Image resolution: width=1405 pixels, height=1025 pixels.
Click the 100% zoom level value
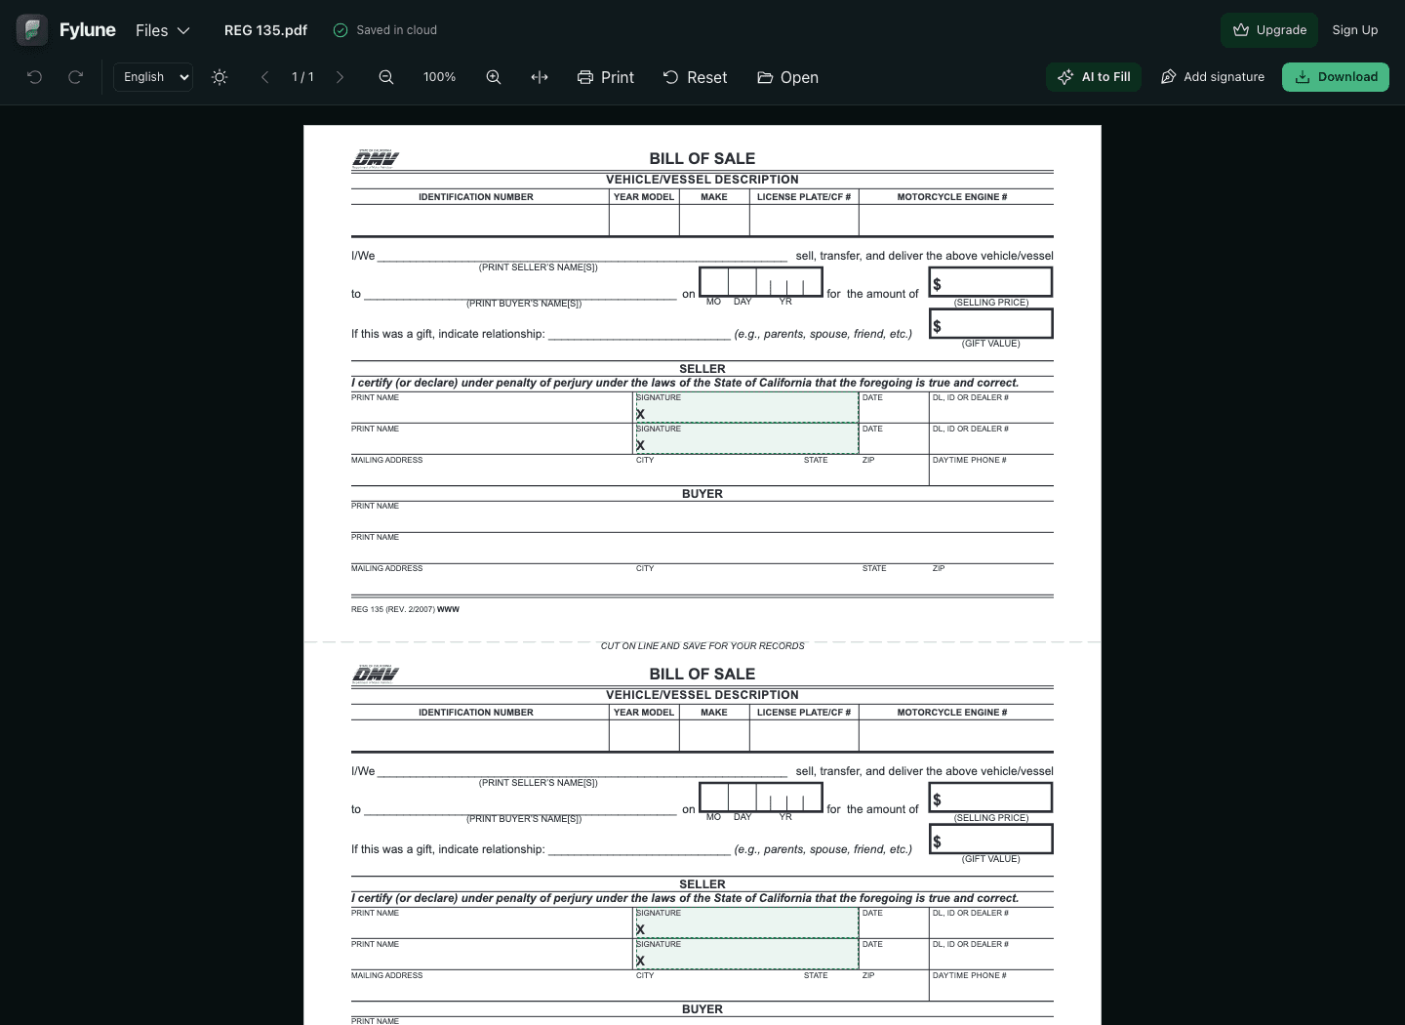tap(440, 77)
